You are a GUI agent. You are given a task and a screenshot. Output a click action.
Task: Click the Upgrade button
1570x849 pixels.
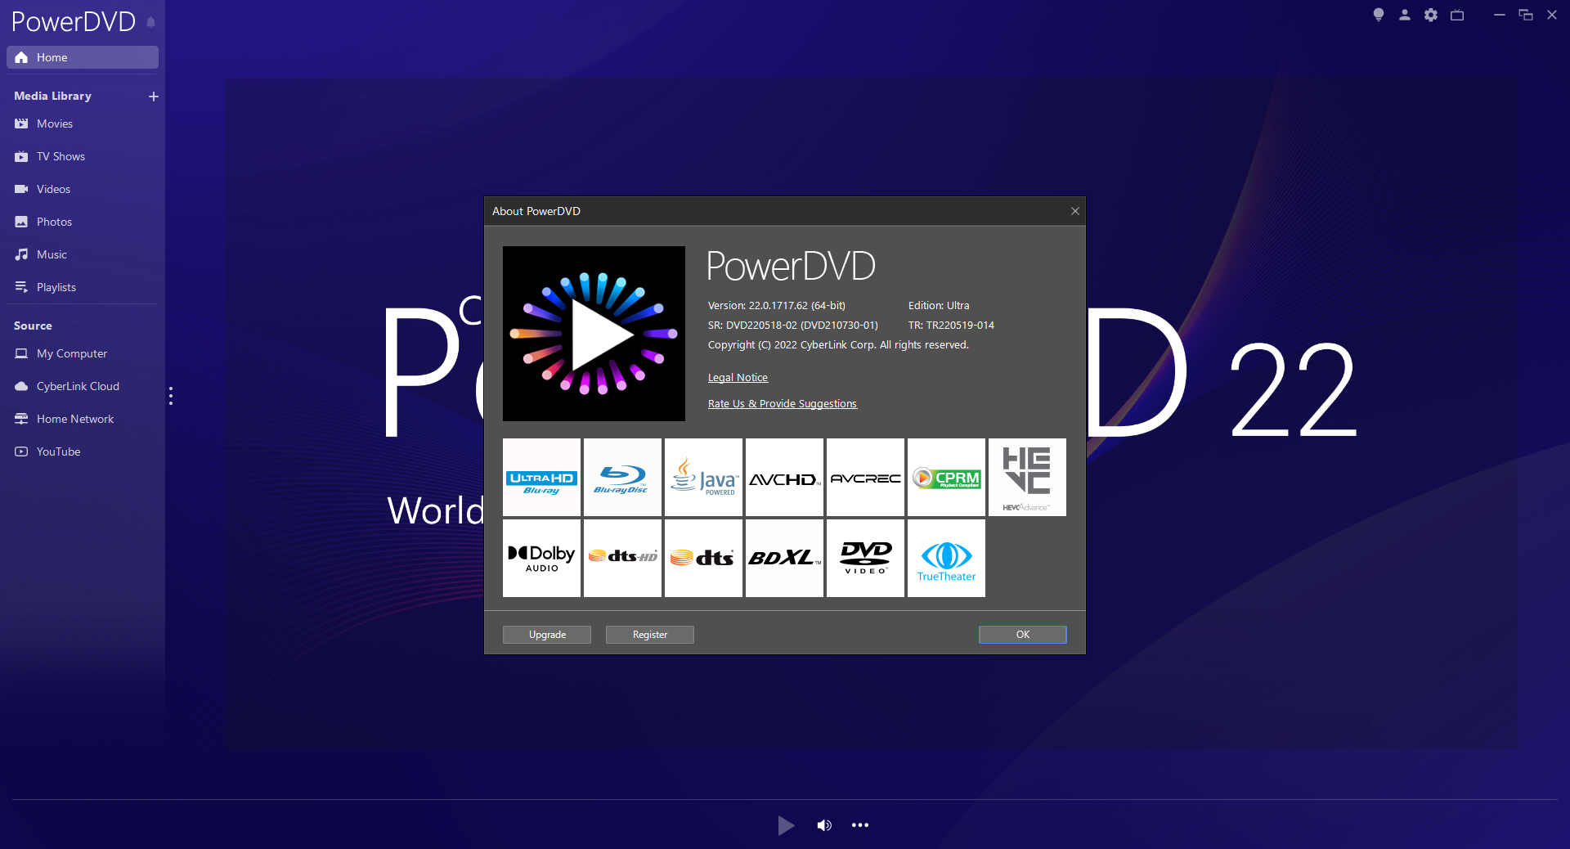pos(547,635)
